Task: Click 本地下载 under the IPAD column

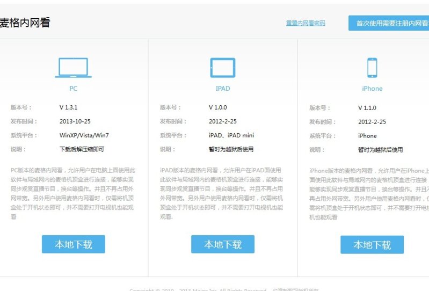Action: click(x=223, y=244)
